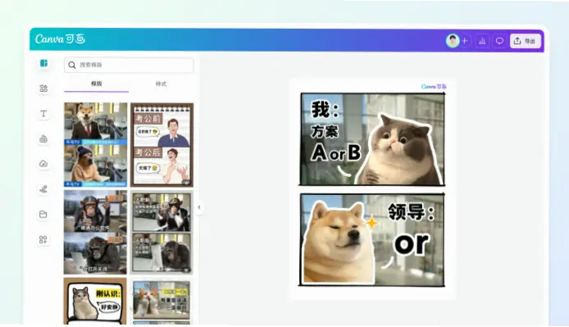Click the 导出 export button
569x327 pixels.
pos(525,41)
